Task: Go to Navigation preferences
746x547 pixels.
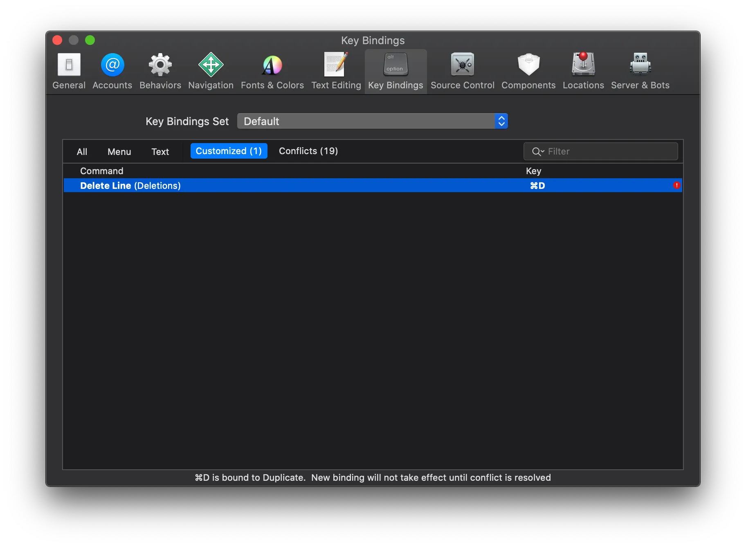Action: [211, 71]
